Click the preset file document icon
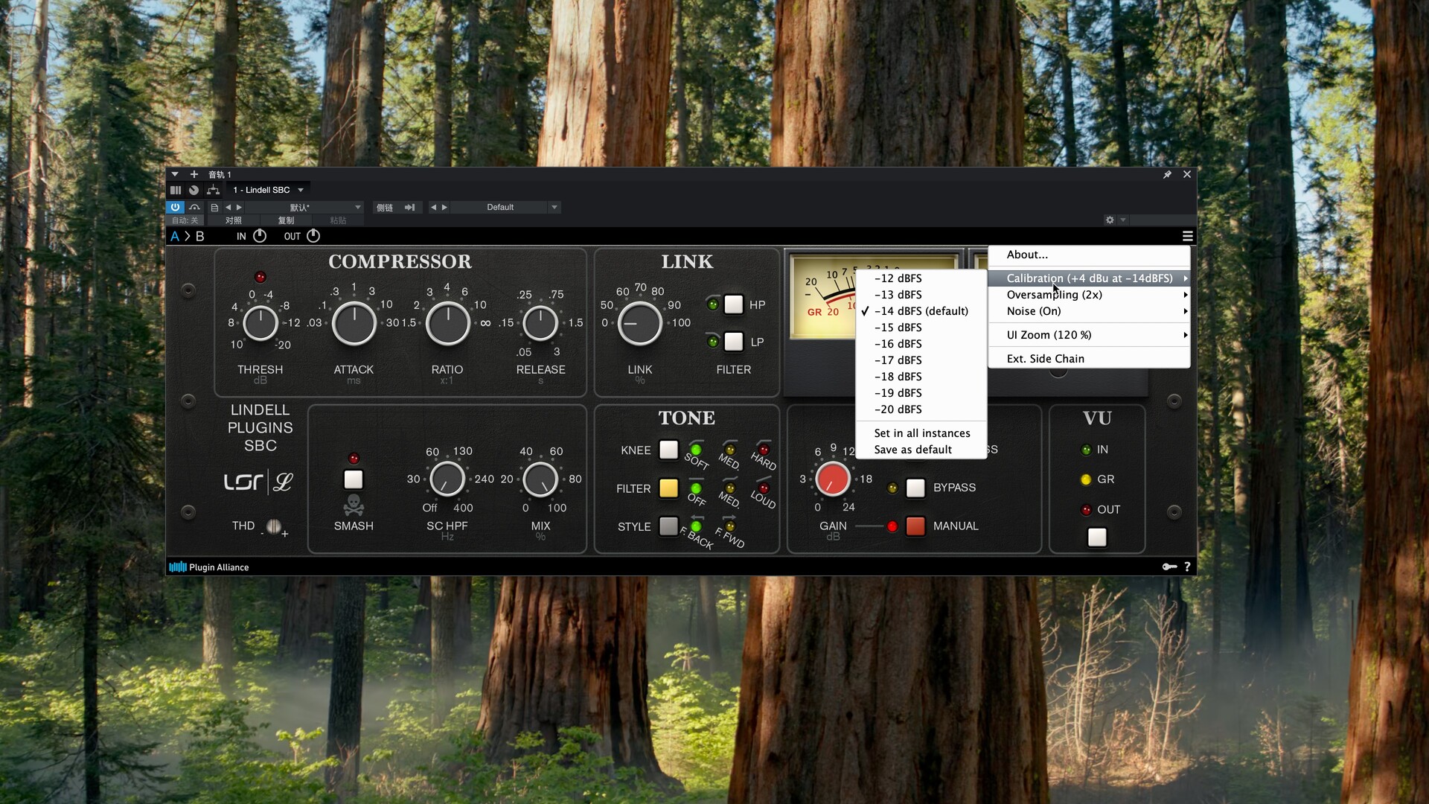1429x804 pixels. pos(214,207)
